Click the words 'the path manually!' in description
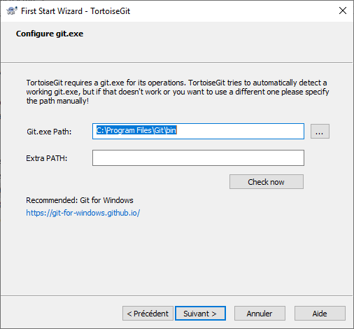The width and height of the screenshot is (354, 329). (57, 101)
